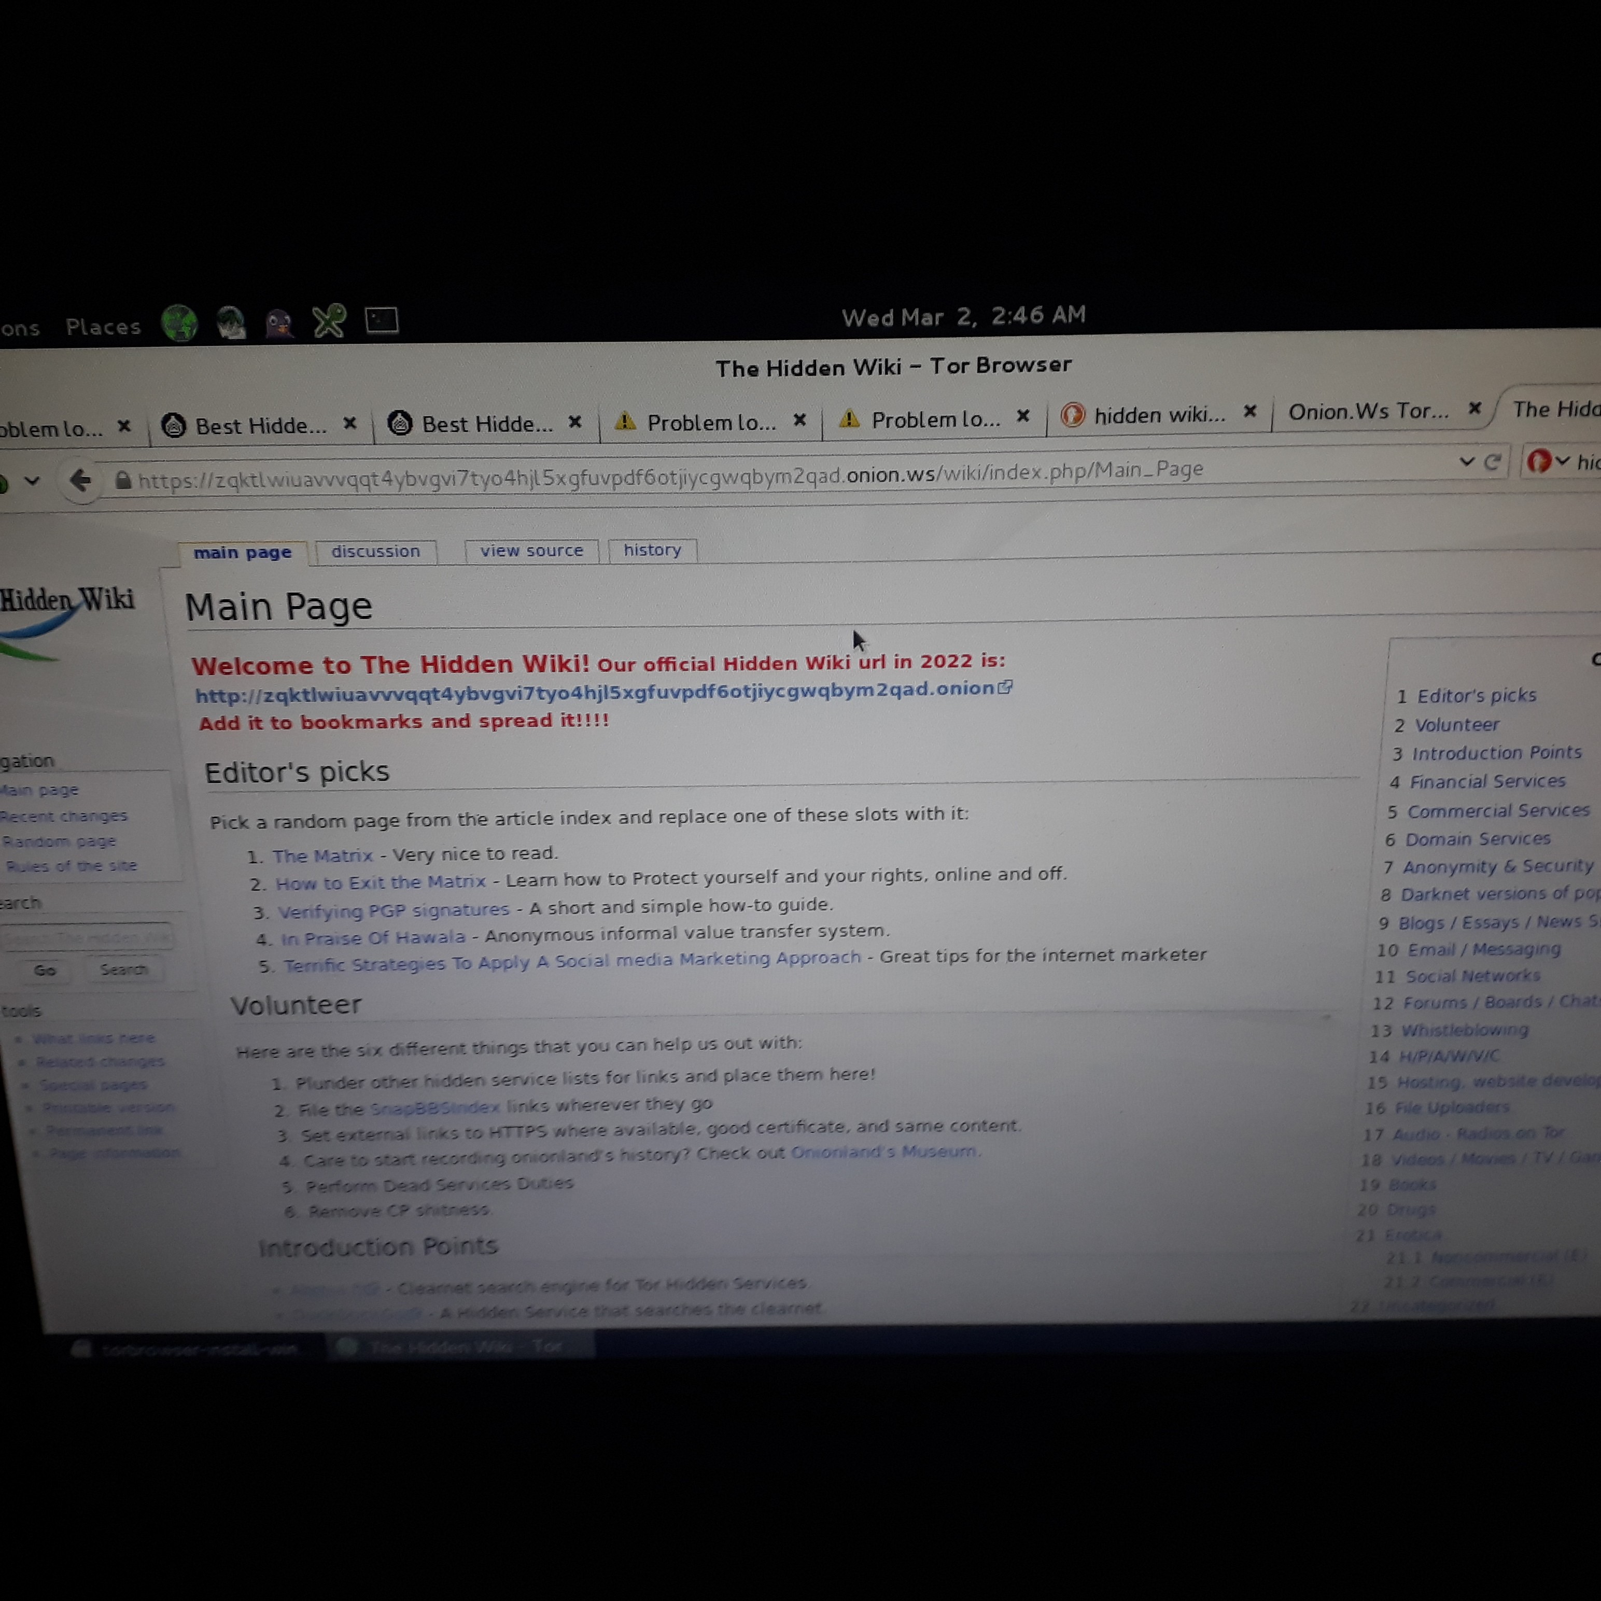Click the external-link icon after the onion URL
This screenshot has width=1601, height=1601.
1005,687
